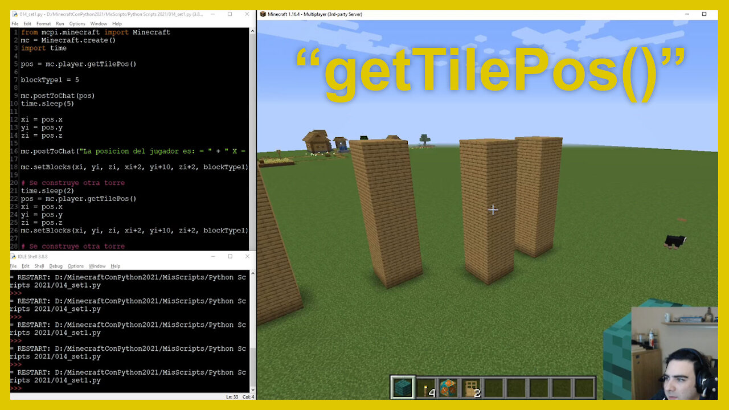Click the black animal on the grass
The image size is (729, 410).
tap(675, 241)
